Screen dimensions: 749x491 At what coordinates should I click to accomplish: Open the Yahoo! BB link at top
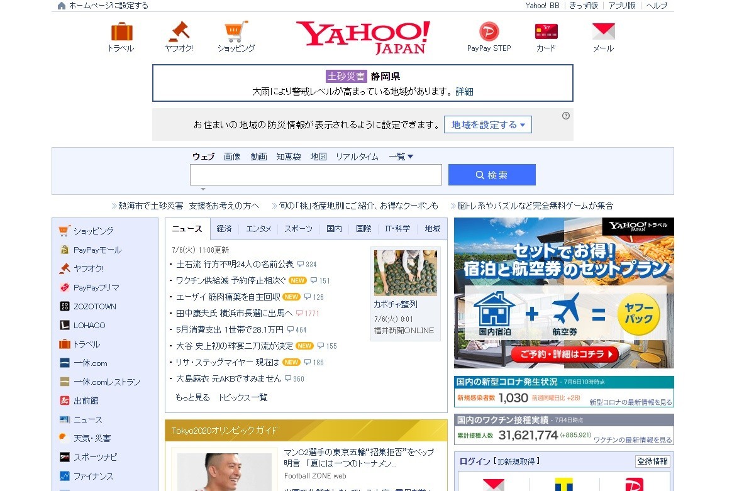pyautogui.click(x=542, y=6)
